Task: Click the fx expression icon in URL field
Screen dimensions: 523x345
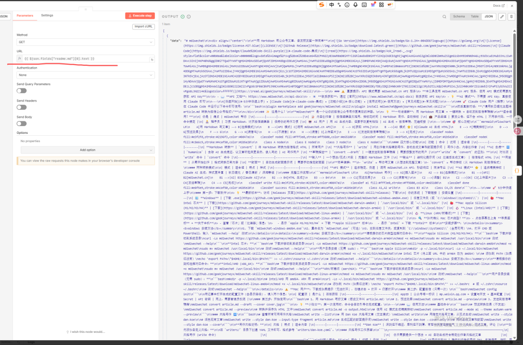Action: tap(20, 58)
